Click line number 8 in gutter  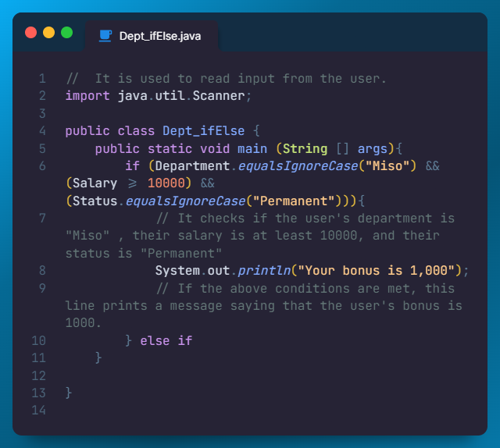tap(42, 271)
